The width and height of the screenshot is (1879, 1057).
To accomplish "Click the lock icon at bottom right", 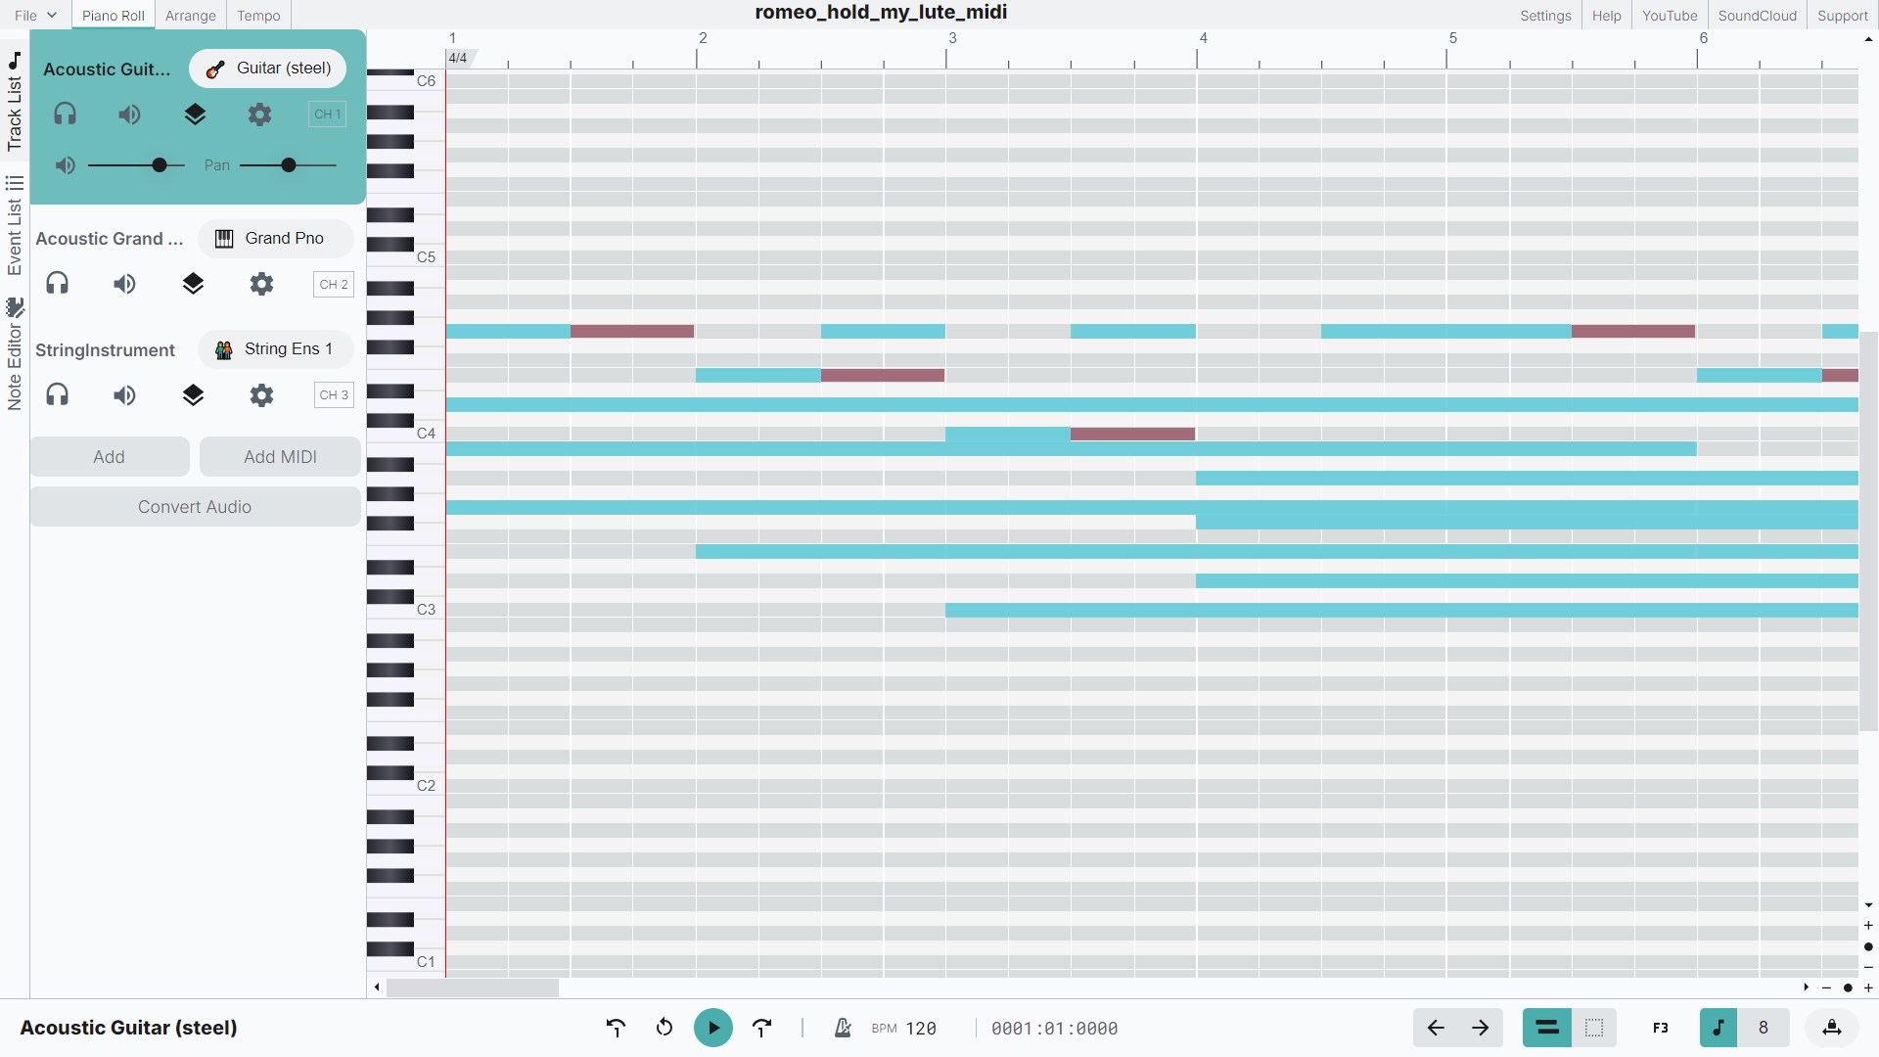I will (1832, 1028).
